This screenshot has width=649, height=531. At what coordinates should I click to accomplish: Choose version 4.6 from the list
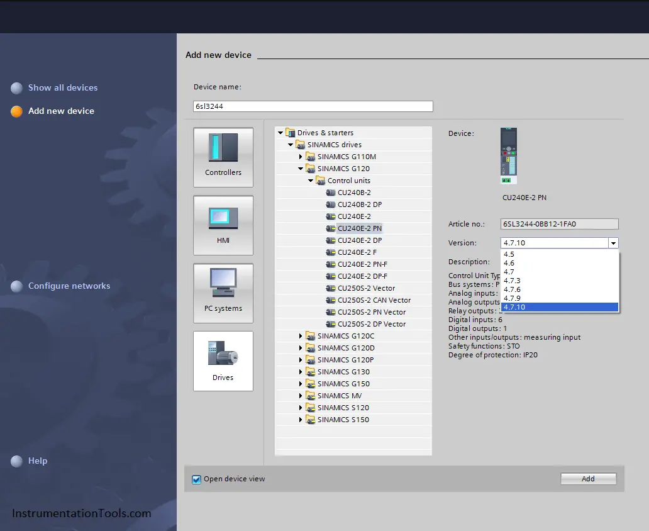pos(560,263)
